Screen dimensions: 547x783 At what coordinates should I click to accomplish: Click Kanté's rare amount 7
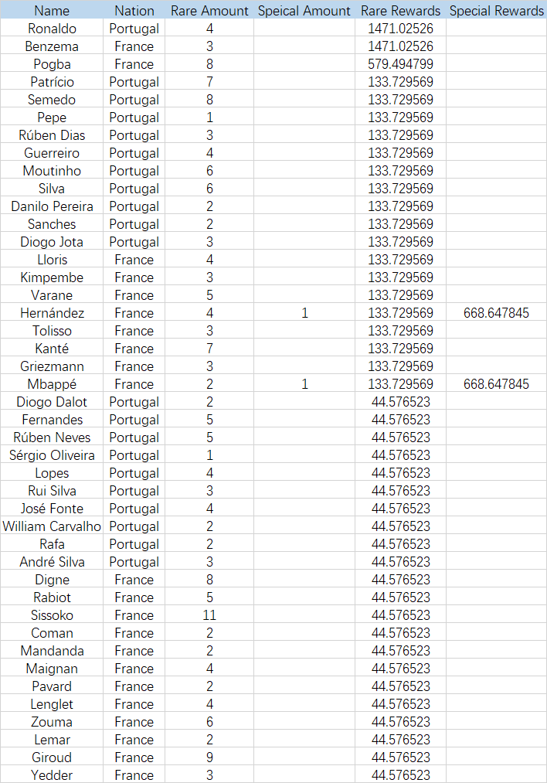tap(209, 349)
